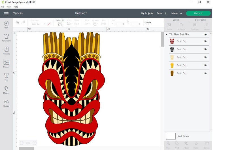
Task: Open the Maker machine dropdown
Action: [177, 13]
